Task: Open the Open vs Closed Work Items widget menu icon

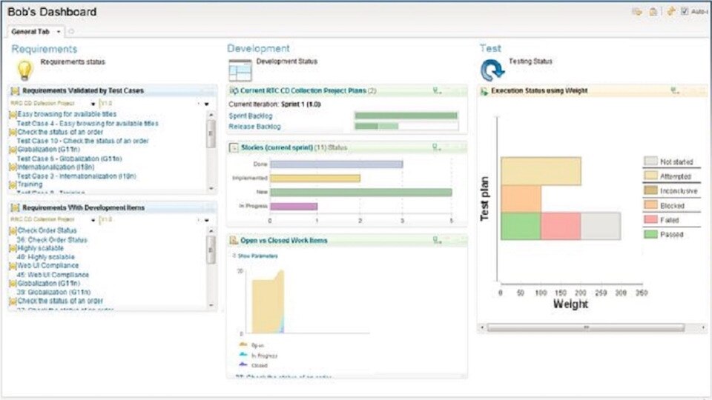Action: click(436, 240)
